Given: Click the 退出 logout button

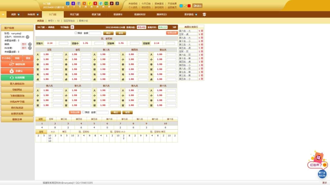Looking at the screenshot, I should [x=197, y=6].
